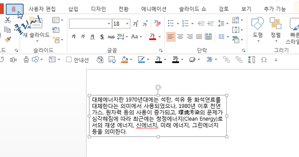Copy selection with the Copy icon

[7, 30]
